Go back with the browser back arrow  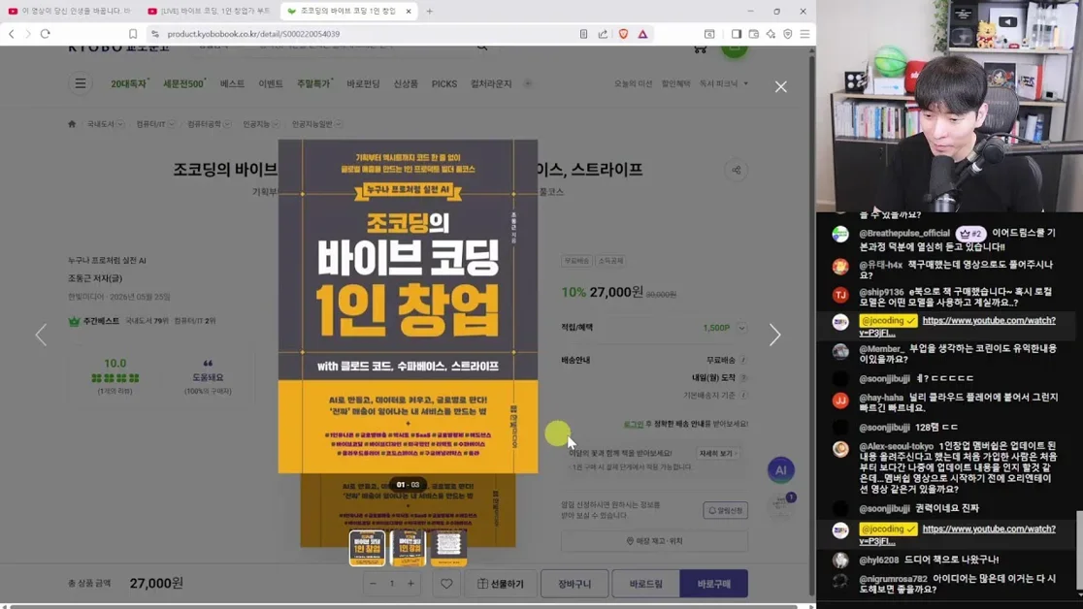pos(11,34)
